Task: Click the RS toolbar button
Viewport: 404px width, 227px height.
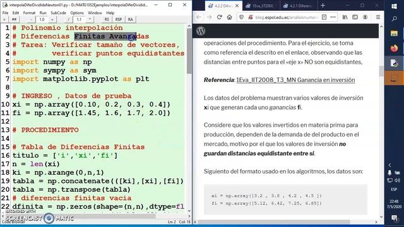Action: coord(107,20)
